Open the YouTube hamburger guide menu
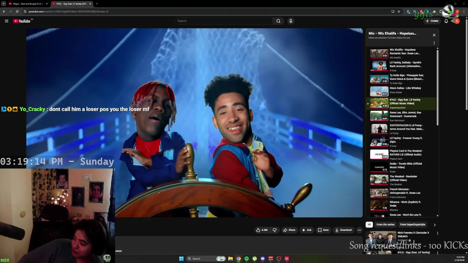 [x=6, y=21]
